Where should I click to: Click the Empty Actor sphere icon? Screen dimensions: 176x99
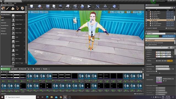[13, 16]
